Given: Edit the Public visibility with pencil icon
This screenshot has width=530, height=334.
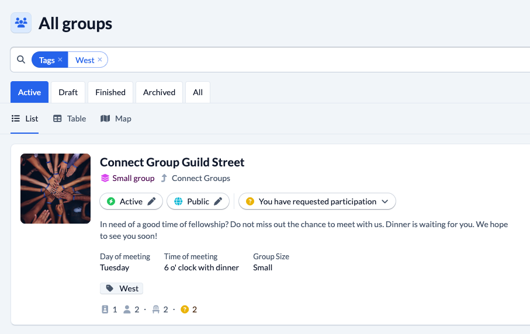Looking at the screenshot, I should 218,201.
